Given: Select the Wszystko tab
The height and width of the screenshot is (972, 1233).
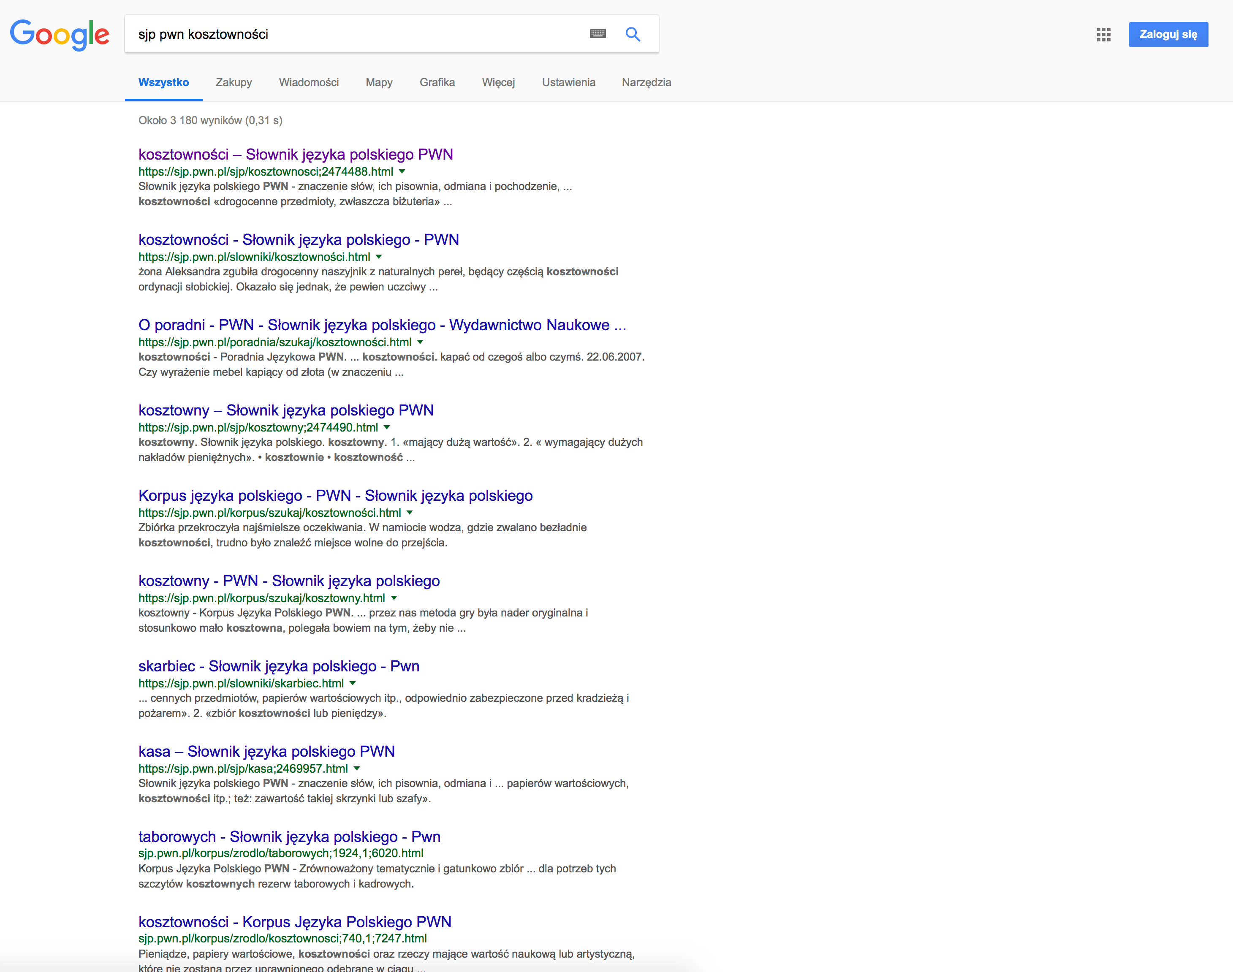Looking at the screenshot, I should tap(163, 82).
